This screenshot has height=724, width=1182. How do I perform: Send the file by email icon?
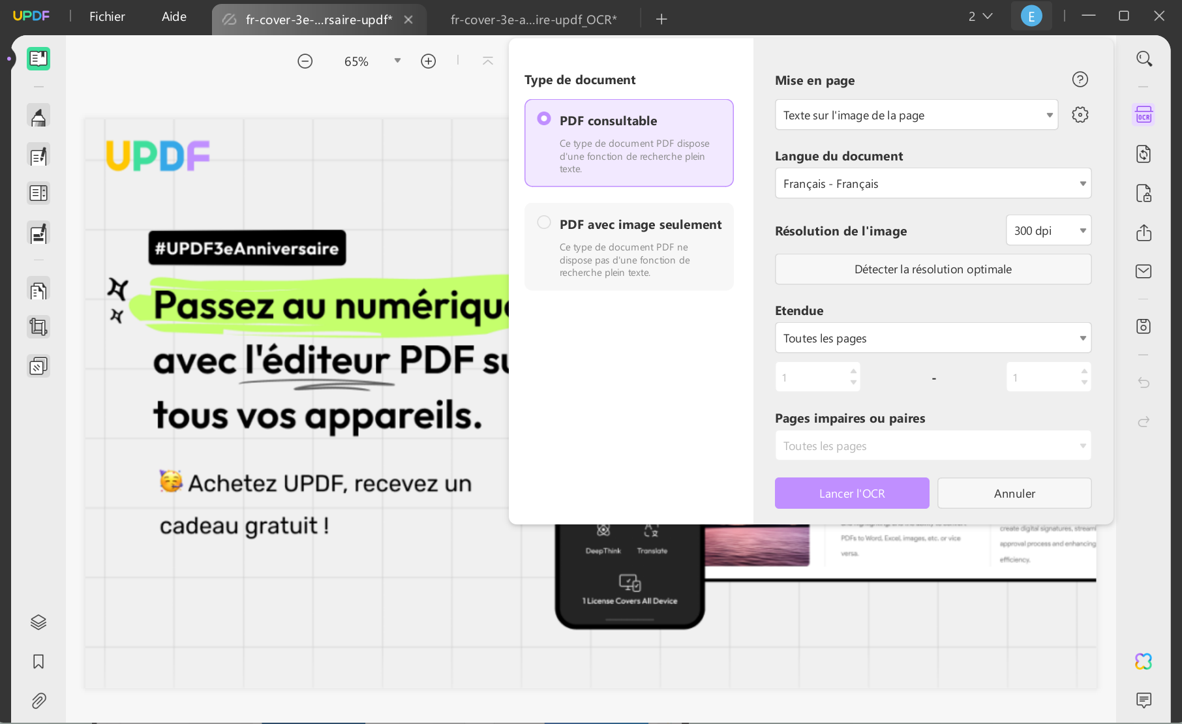click(x=1144, y=271)
